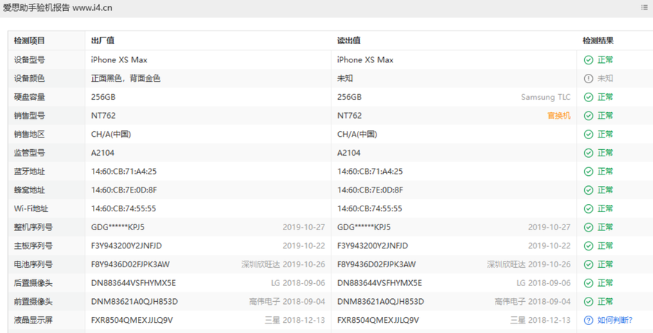Click the read value A2104
Screen dimensions: 653x333
[349, 153]
